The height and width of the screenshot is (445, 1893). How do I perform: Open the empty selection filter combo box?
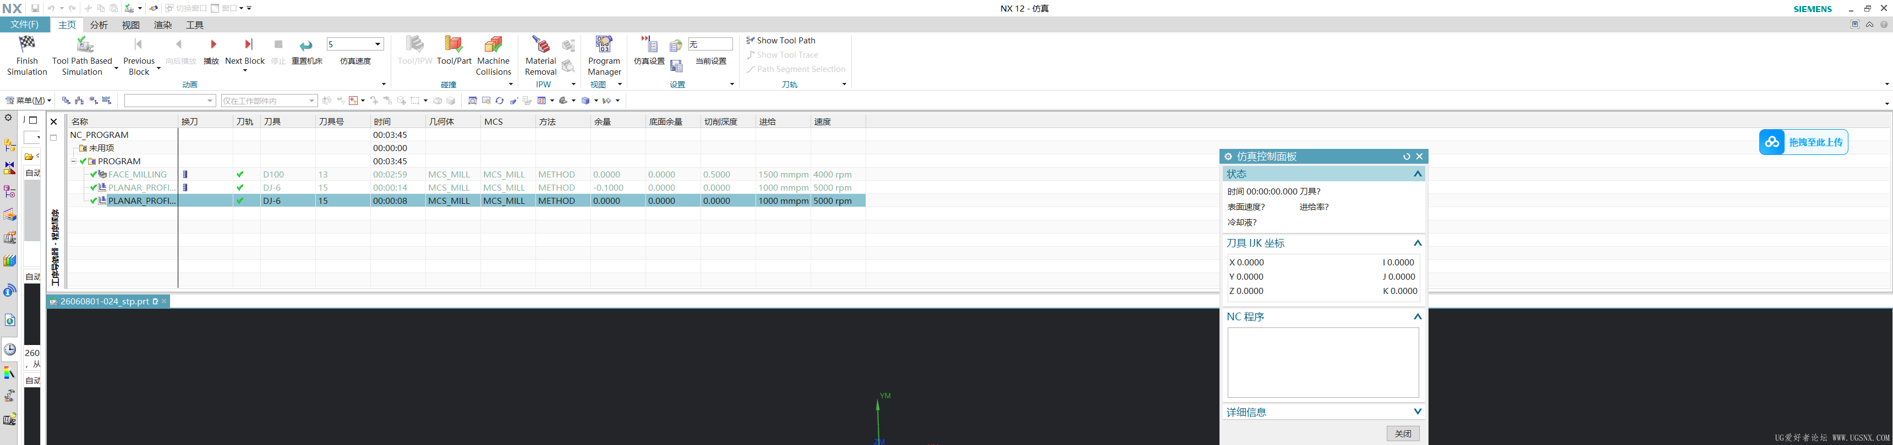169,101
